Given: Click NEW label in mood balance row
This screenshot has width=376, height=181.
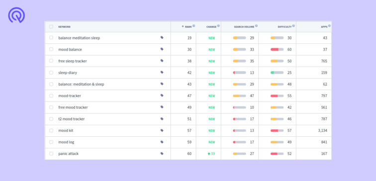Looking at the screenshot, I should (x=212, y=50).
